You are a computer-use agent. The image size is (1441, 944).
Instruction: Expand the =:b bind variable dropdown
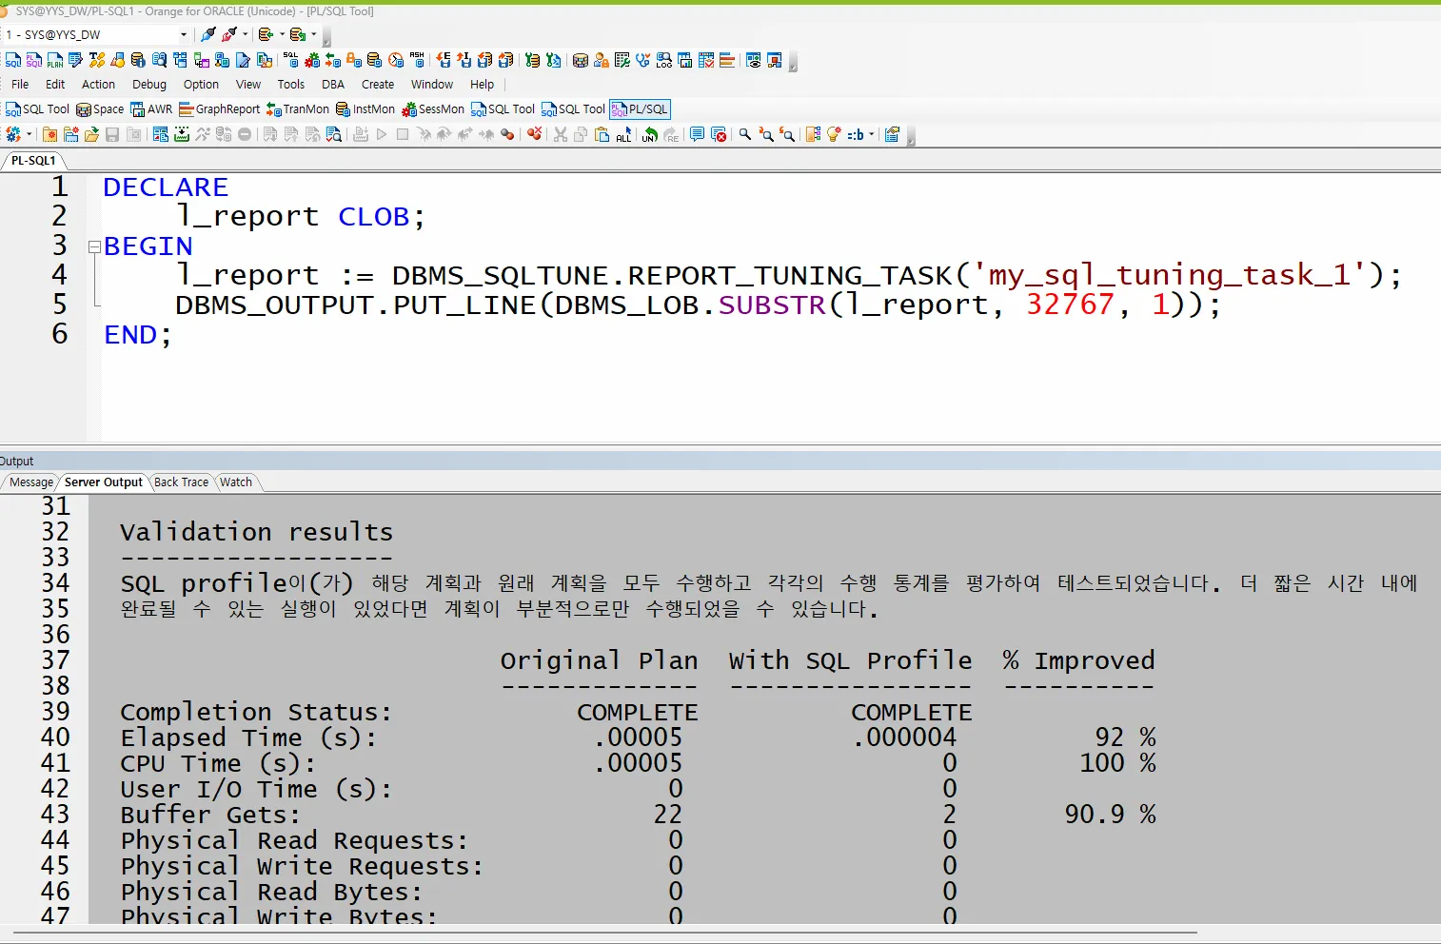[872, 134]
